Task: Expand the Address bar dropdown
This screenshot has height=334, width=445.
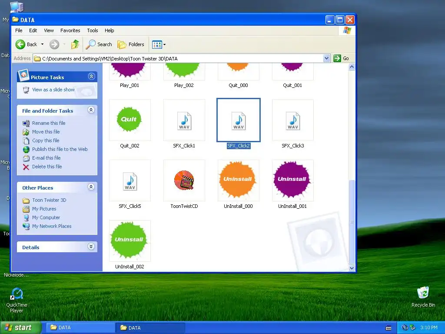Action: [x=326, y=58]
